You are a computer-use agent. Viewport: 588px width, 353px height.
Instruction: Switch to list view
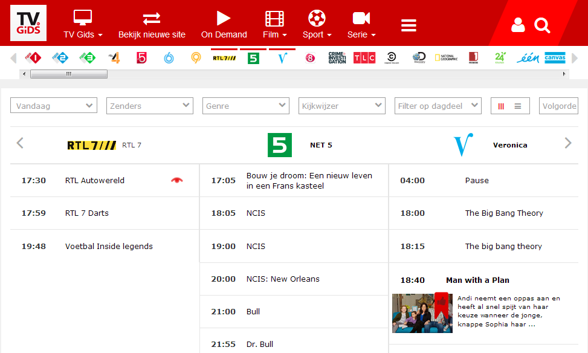click(518, 106)
